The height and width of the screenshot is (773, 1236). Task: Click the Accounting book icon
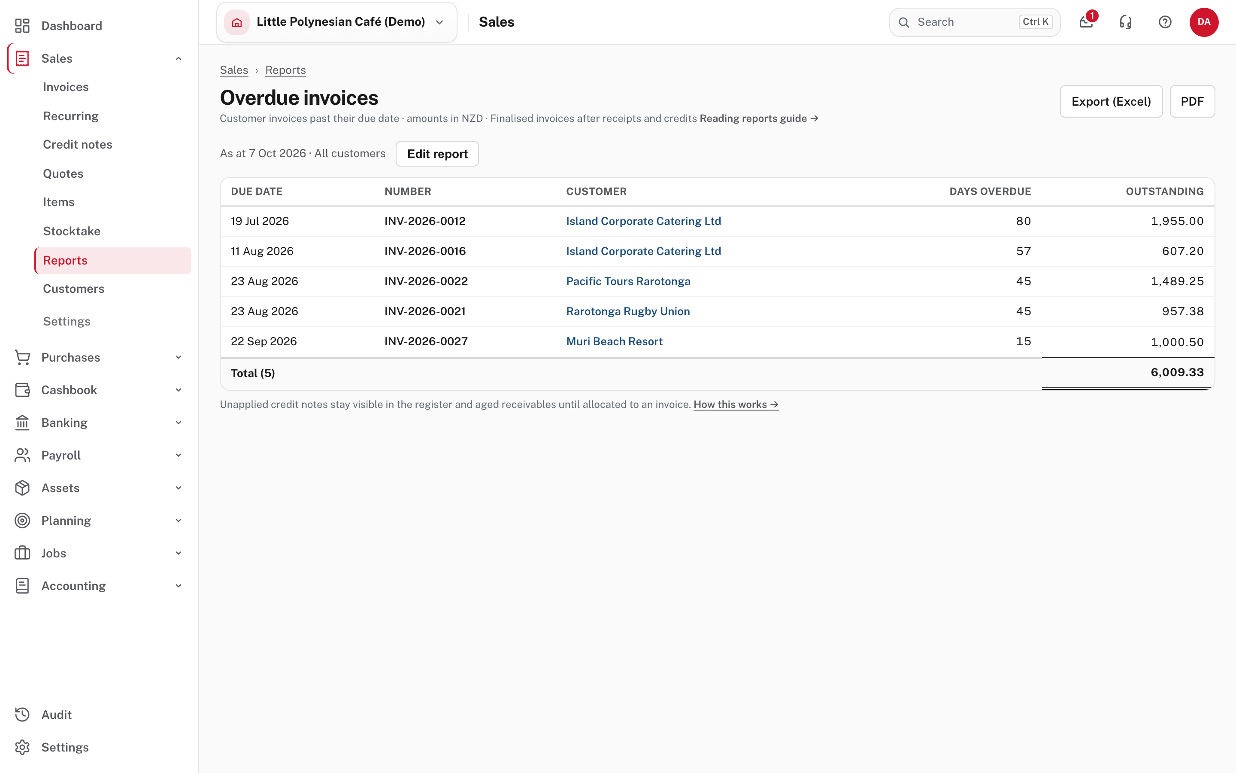[x=22, y=586]
